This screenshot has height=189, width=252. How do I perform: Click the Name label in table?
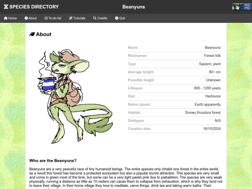(133, 48)
